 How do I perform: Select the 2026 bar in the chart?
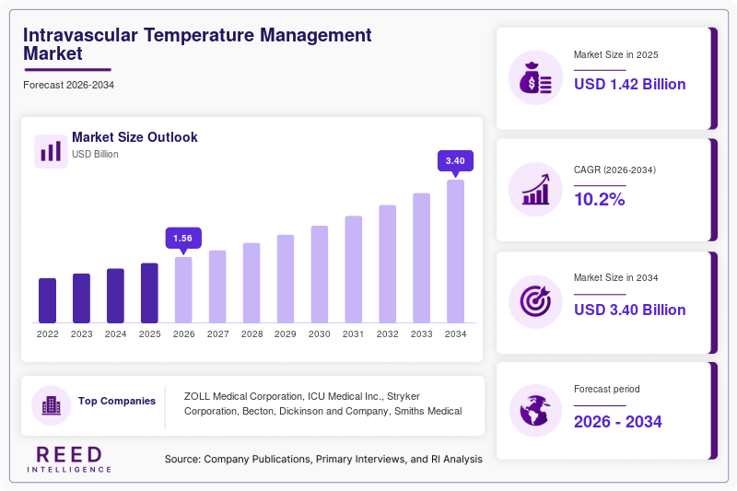pyautogui.click(x=183, y=290)
